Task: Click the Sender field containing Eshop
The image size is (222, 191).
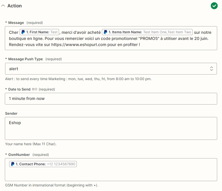Action: [x=111, y=128]
